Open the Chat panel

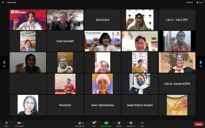(94, 123)
